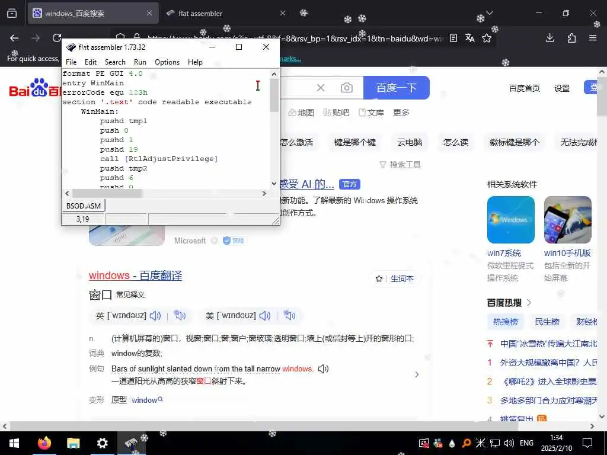This screenshot has height=455, width=607.
Task: Expand 百度热搜 chevron
Action: pyautogui.click(x=529, y=303)
